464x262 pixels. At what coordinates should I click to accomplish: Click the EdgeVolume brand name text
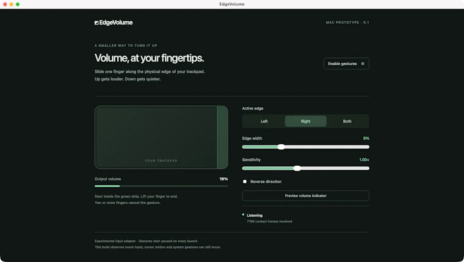116,23
